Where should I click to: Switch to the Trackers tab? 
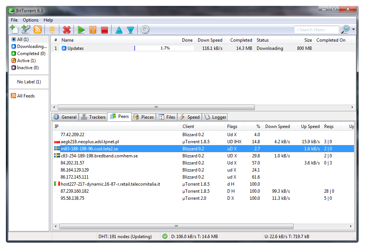pos(93,117)
